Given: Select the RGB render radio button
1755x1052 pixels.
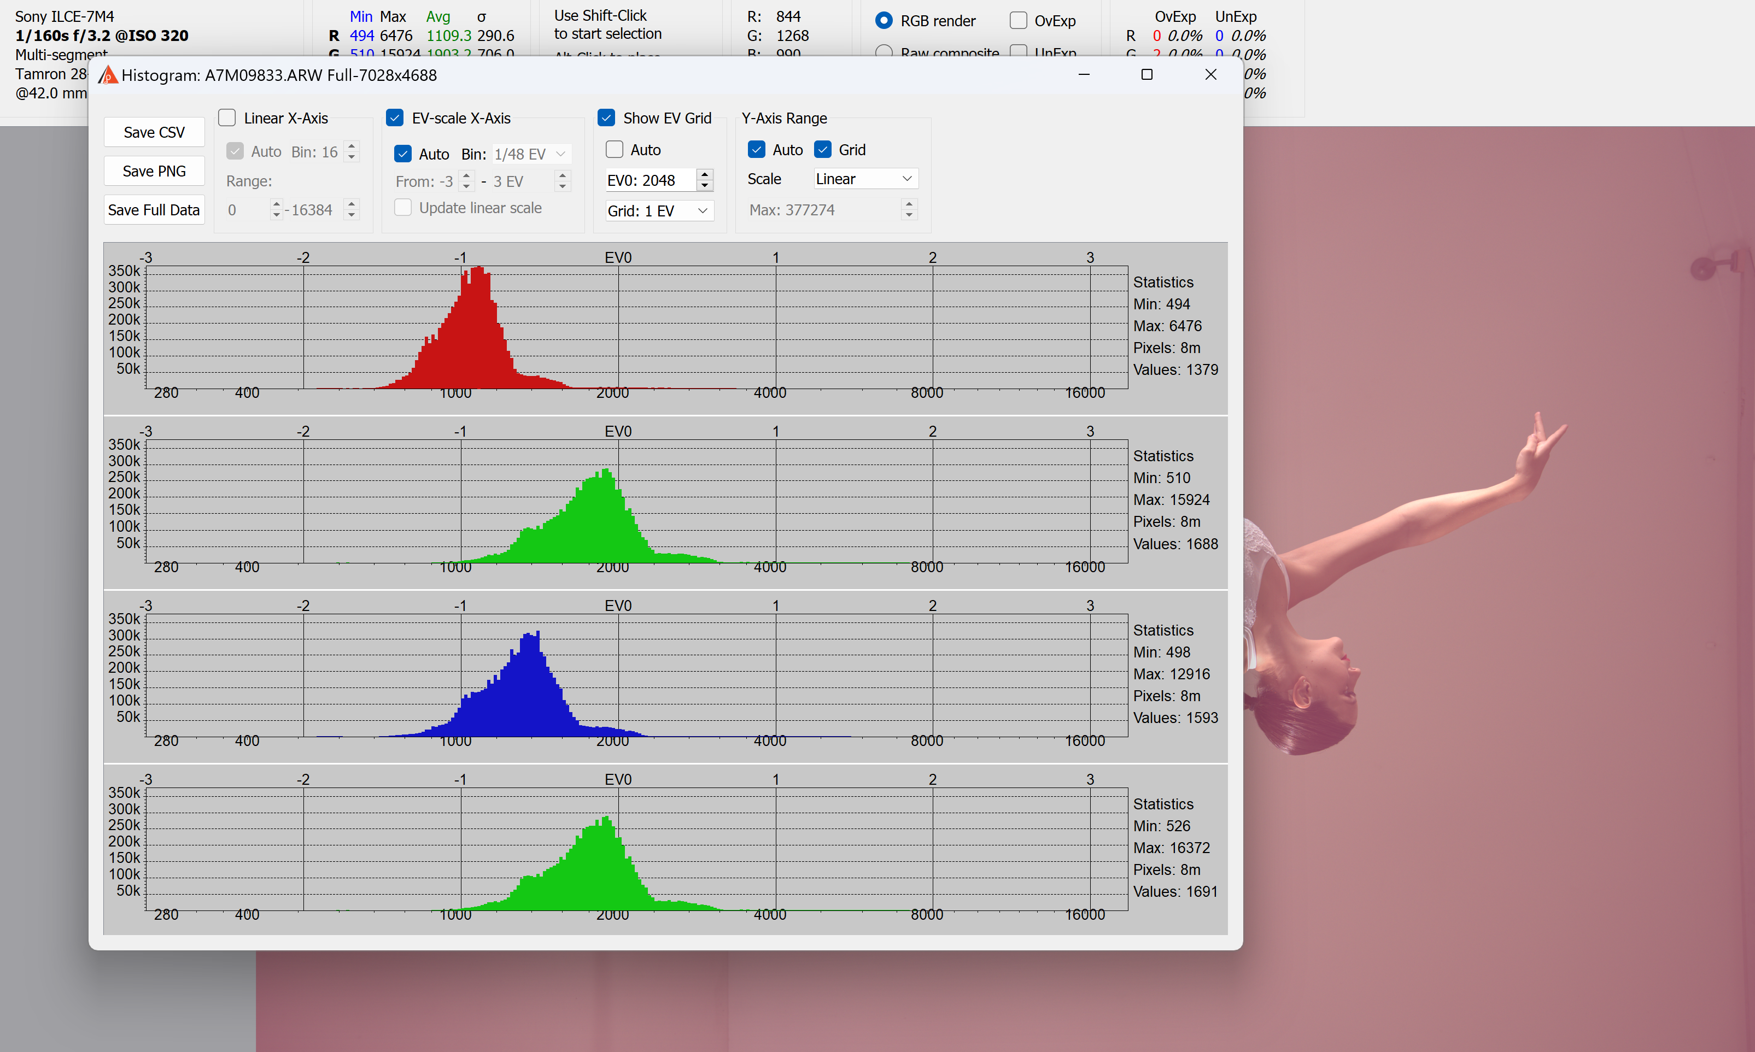Looking at the screenshot, I should 884,21.
